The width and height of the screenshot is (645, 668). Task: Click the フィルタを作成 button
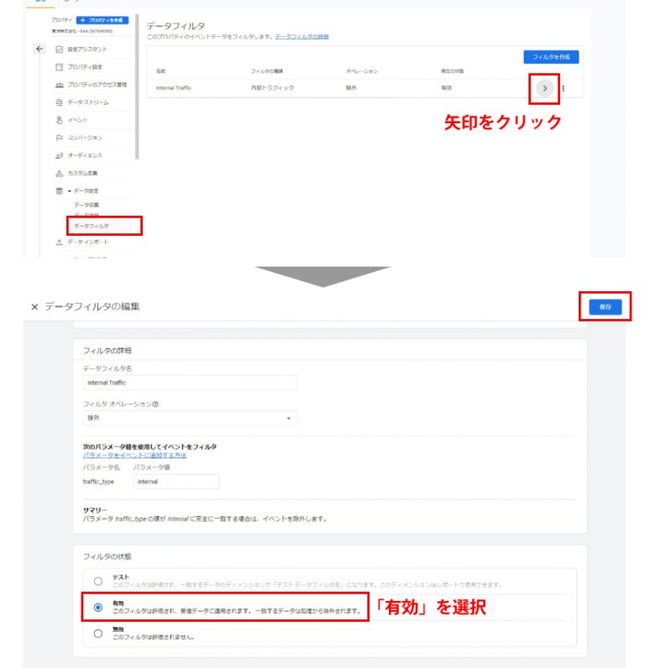coord(551,57)
